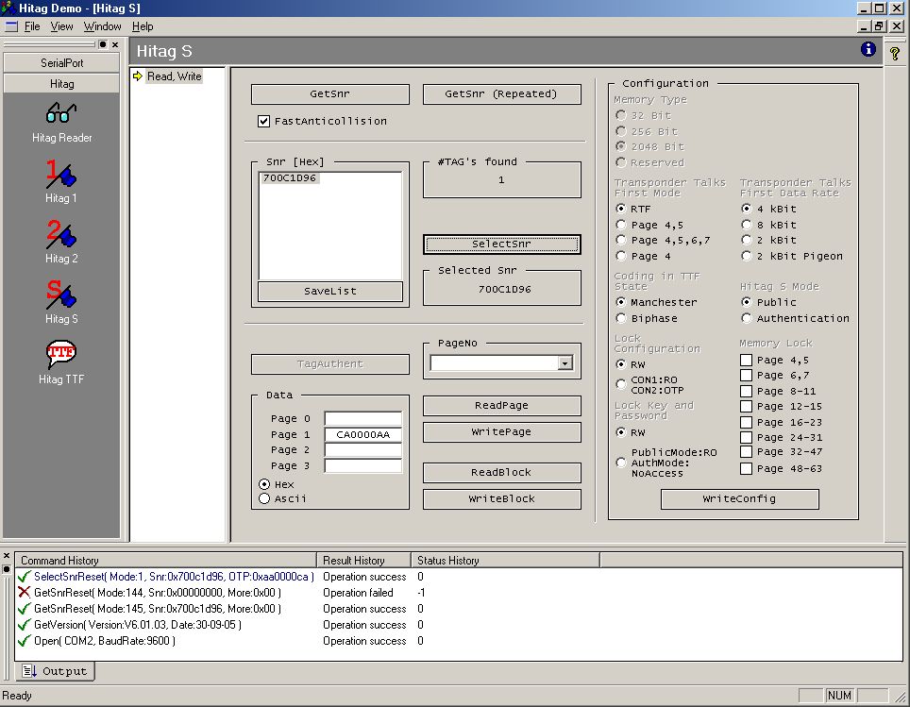Screen dimensions: 910x707
Task: Click the application icon in title bar
Action: coord(8,8)
